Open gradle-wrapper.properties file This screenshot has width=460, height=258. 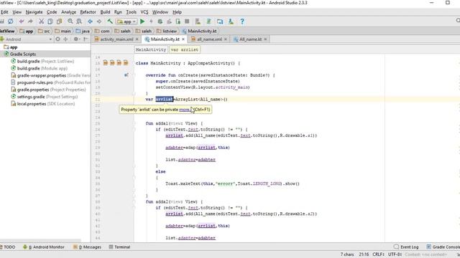[x=50, y=75]
